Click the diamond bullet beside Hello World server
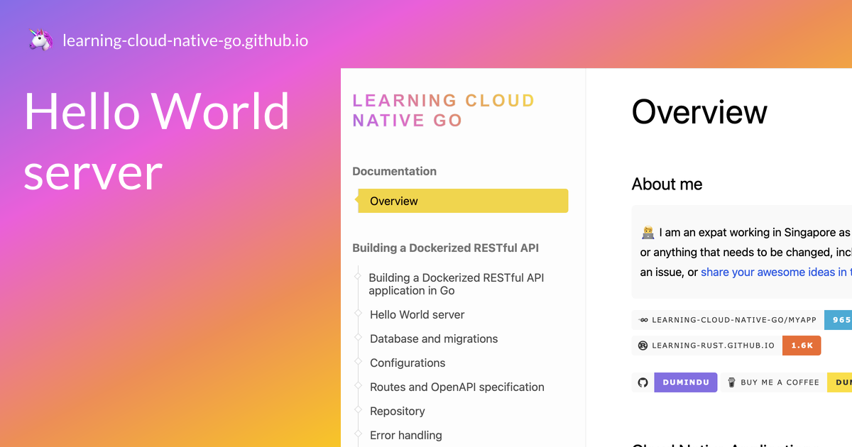 coord(359,314)
